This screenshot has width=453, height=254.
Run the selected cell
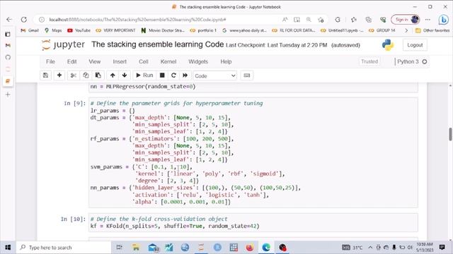coord(144,75)
